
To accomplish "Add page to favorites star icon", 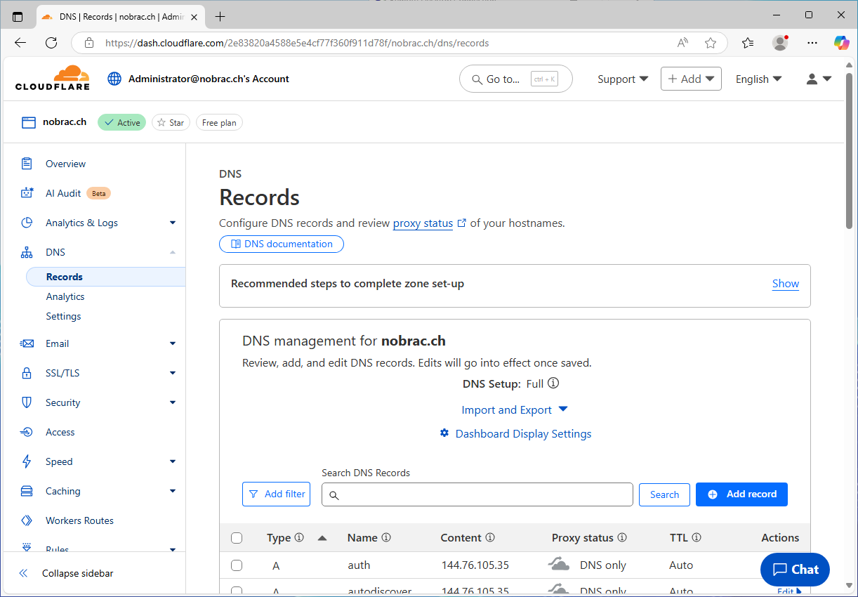I will coord(711,43).
